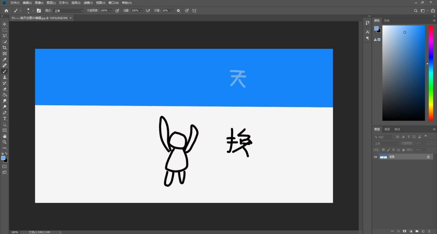Select the Brush tool in the toolbox
Image resolution: width=437 pixels, height=234 pixels.
pyautogui.click(x=4, y=71)
